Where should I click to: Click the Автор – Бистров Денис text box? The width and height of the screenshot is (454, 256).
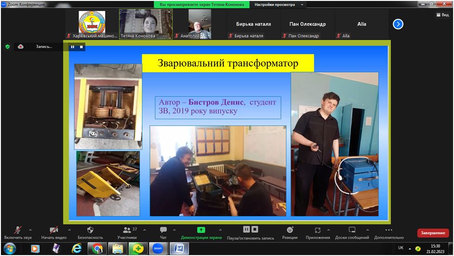(x=218, y=107)
